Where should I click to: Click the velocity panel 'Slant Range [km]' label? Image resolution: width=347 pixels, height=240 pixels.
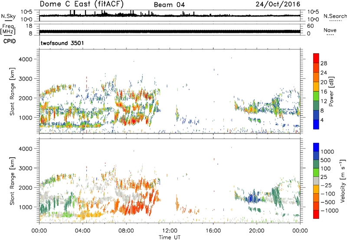[x=12, y=181]
